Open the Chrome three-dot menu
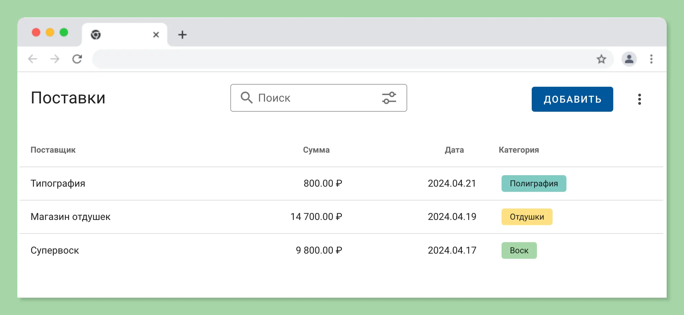The height and width of the screenshot is (315, 684). click(651, 59)
